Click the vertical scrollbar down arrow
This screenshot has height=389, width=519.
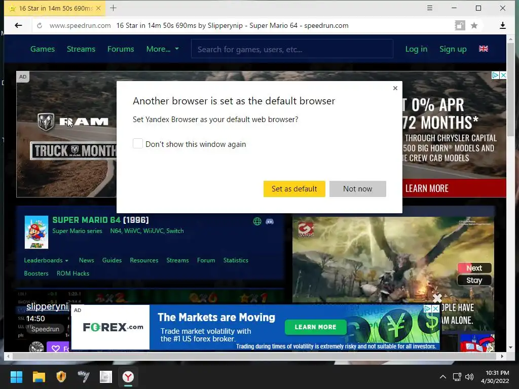pos(510,347)
